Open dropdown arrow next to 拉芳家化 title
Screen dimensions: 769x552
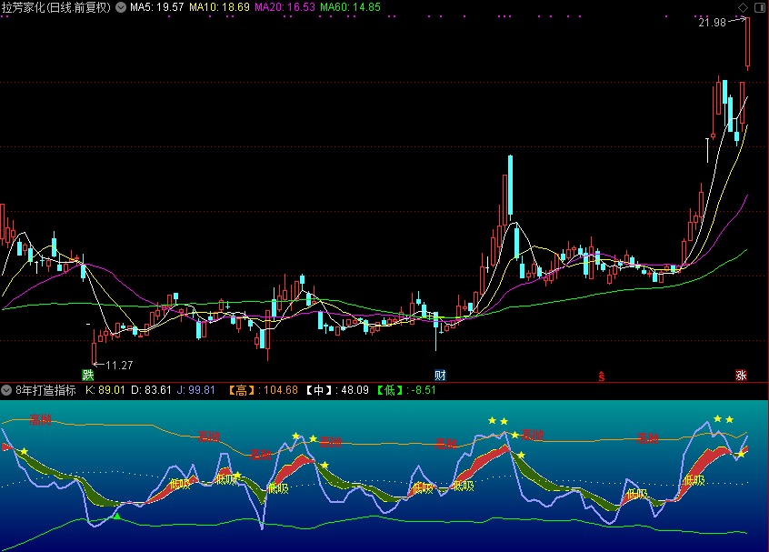click(121, 7)
